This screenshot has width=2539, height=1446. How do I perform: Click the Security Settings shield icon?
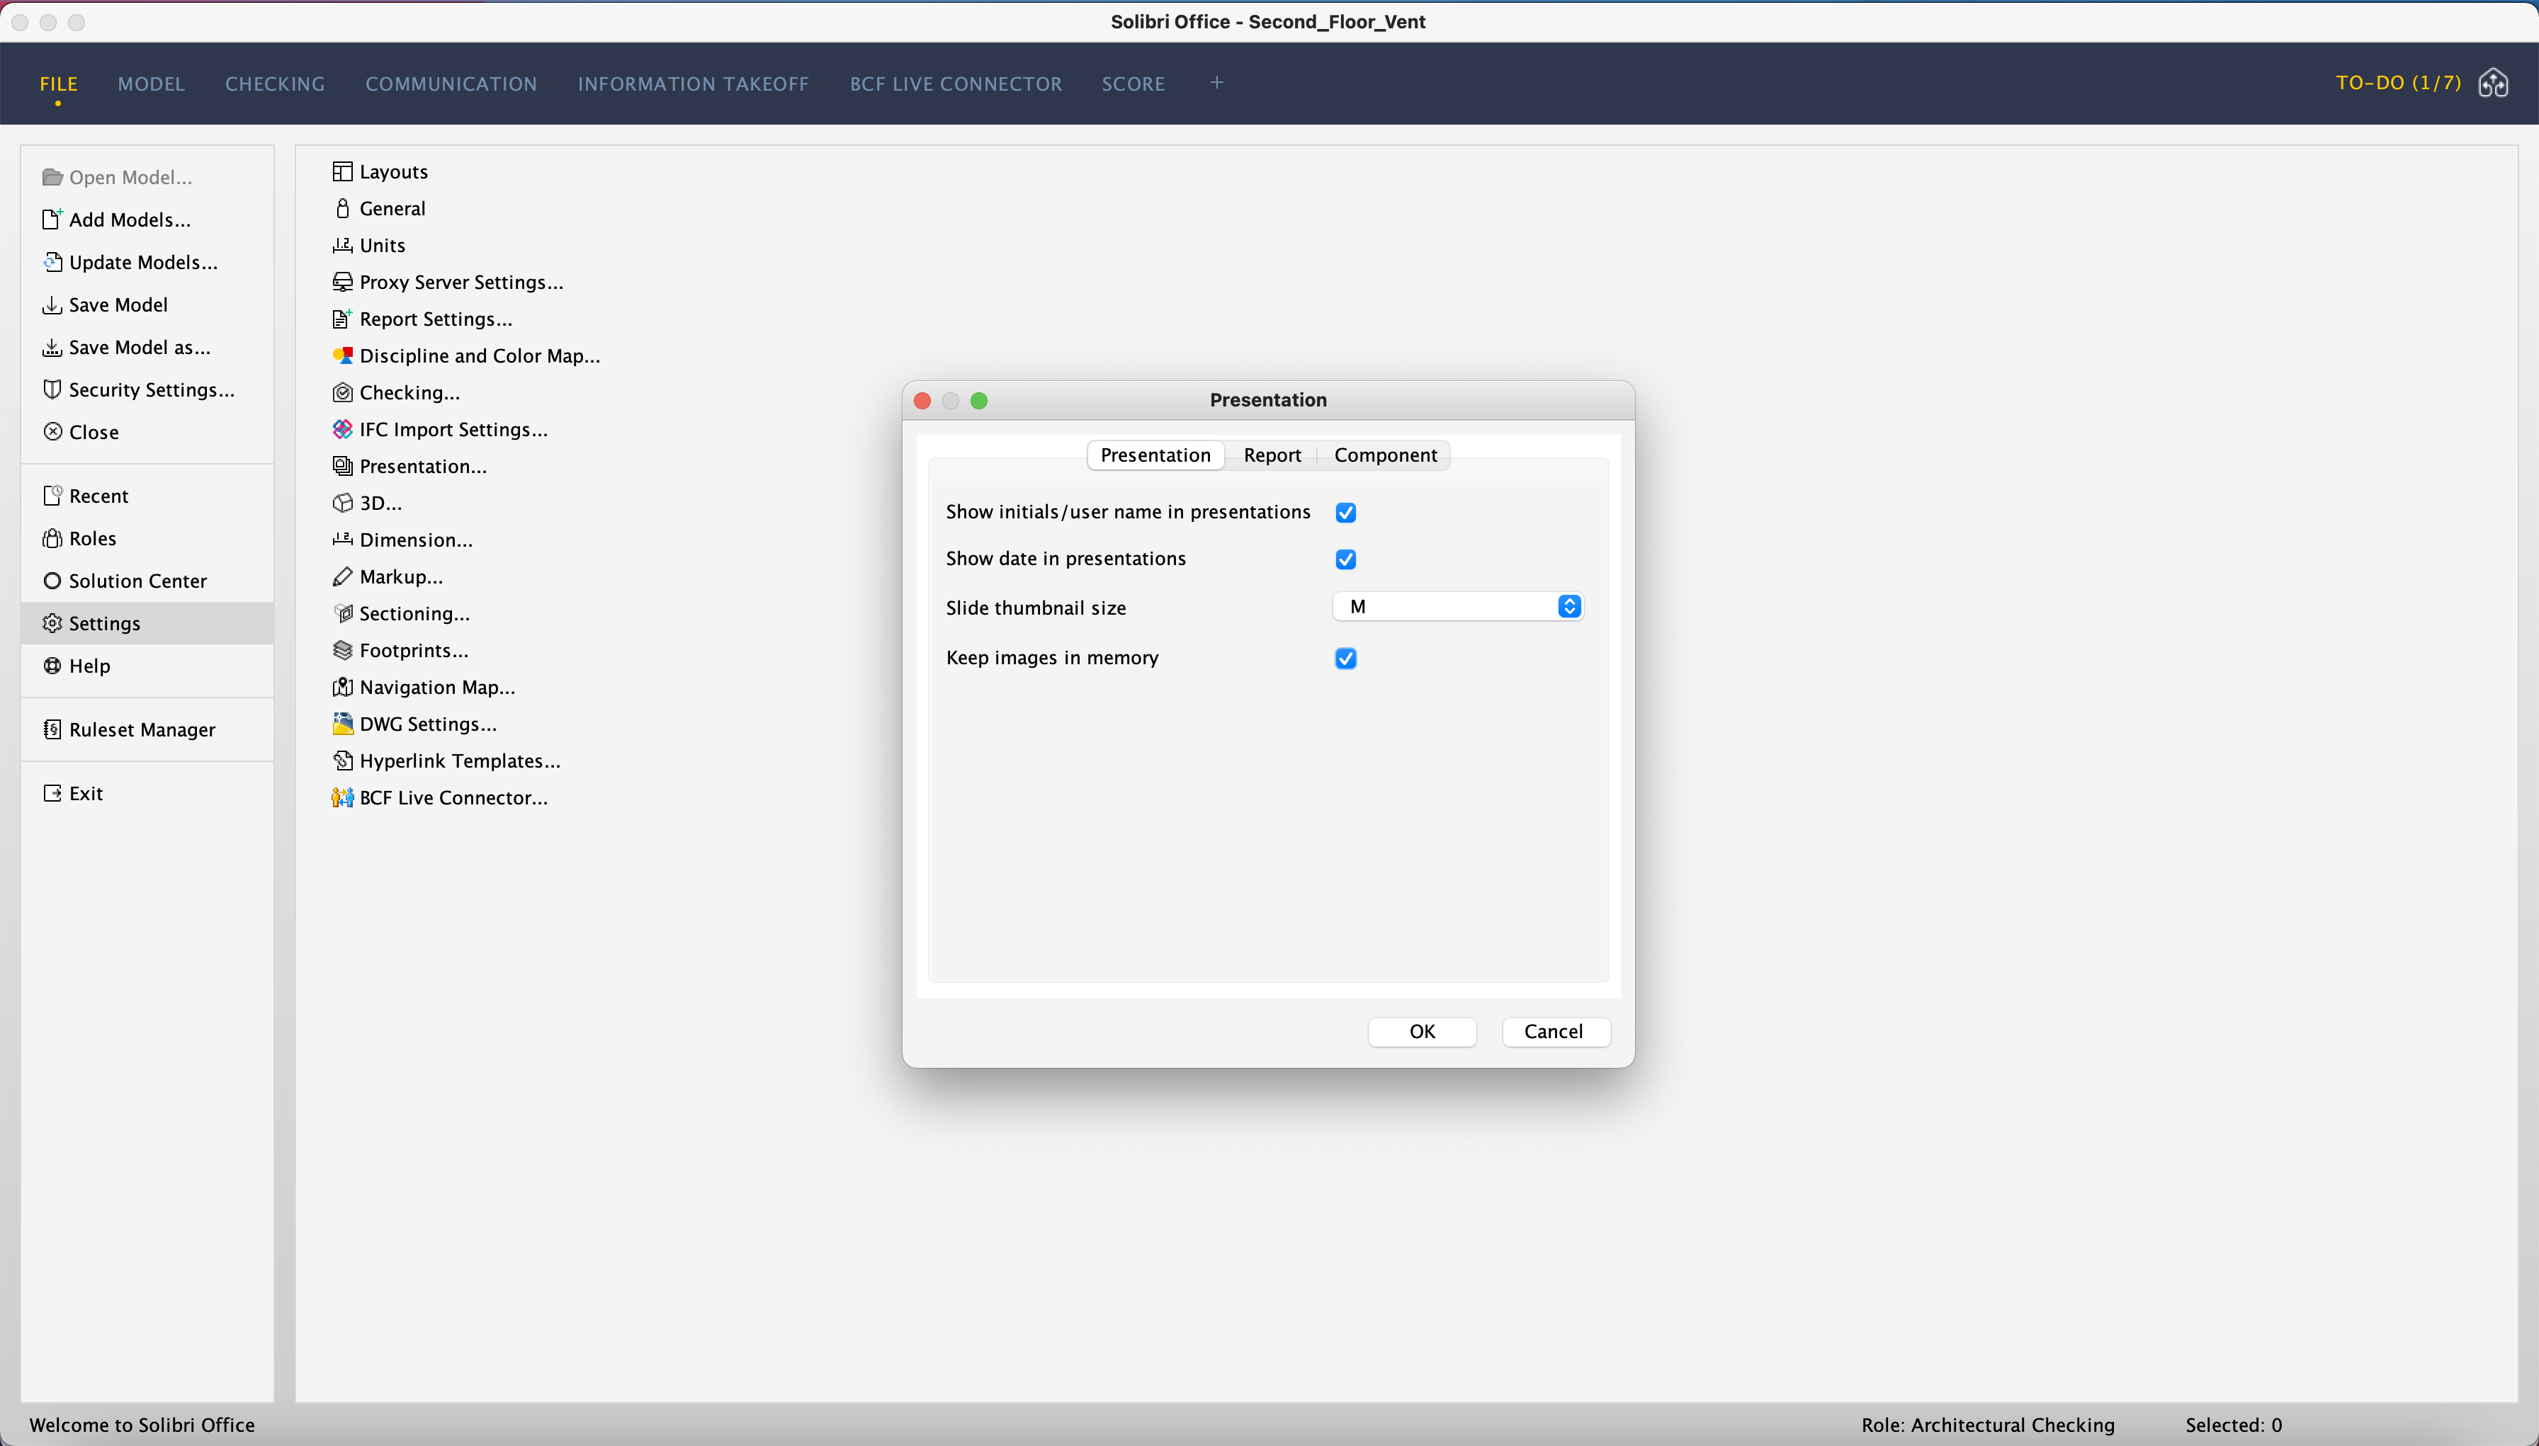[52, 389]
